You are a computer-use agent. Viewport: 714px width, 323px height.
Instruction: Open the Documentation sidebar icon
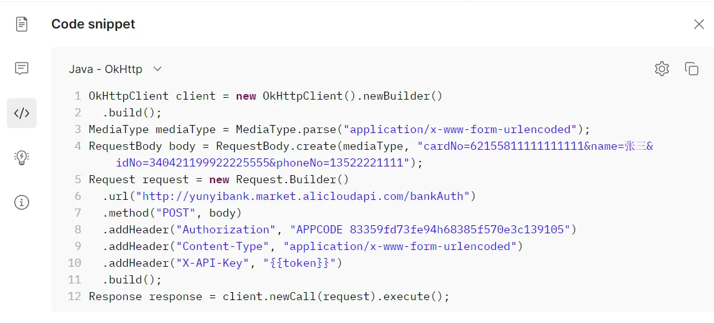coord(22,24)
